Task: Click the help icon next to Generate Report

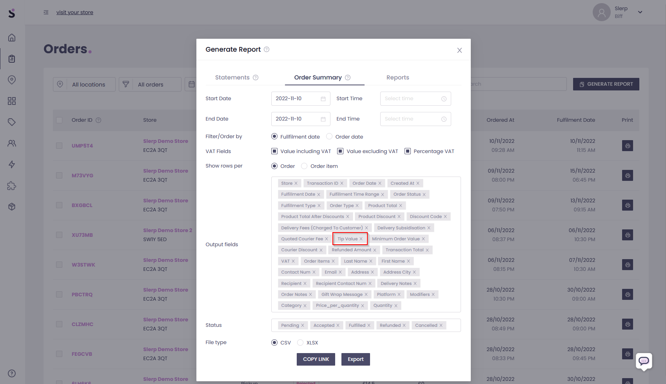Action: pyautogui.click(x=267, y=49)
